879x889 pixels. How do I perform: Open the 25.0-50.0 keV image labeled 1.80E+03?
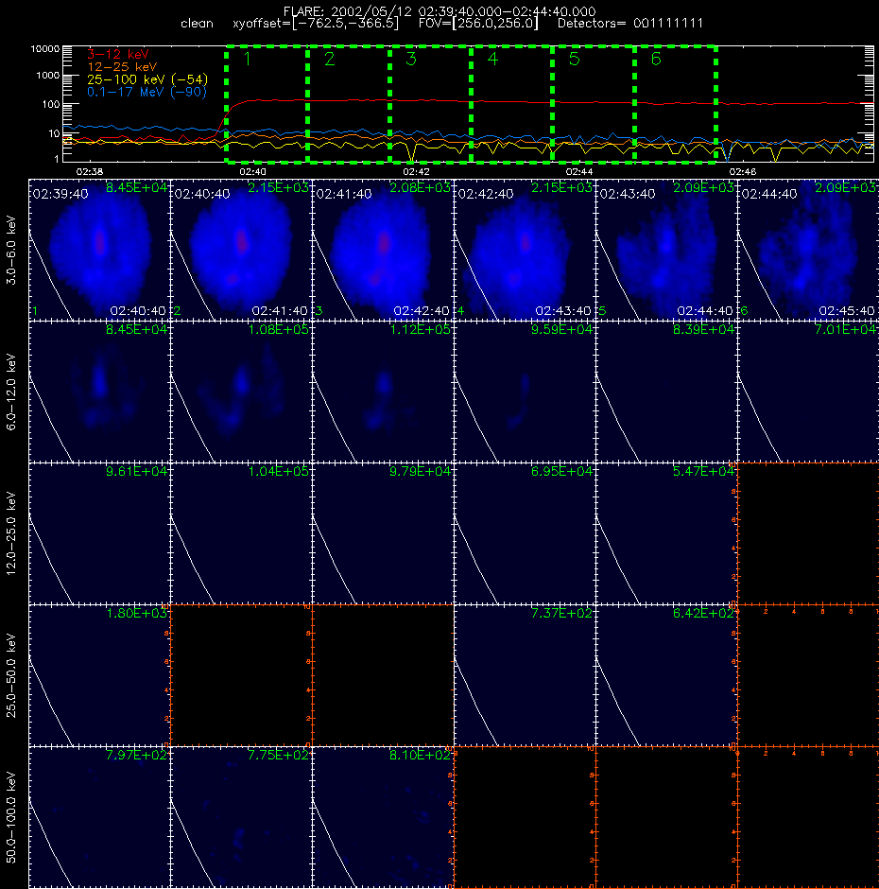[99, 675]
